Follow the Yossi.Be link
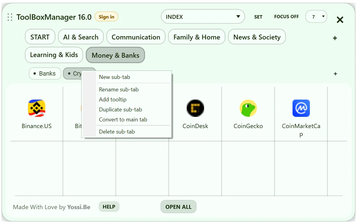 pyautogui.click(x=79, y=207)
